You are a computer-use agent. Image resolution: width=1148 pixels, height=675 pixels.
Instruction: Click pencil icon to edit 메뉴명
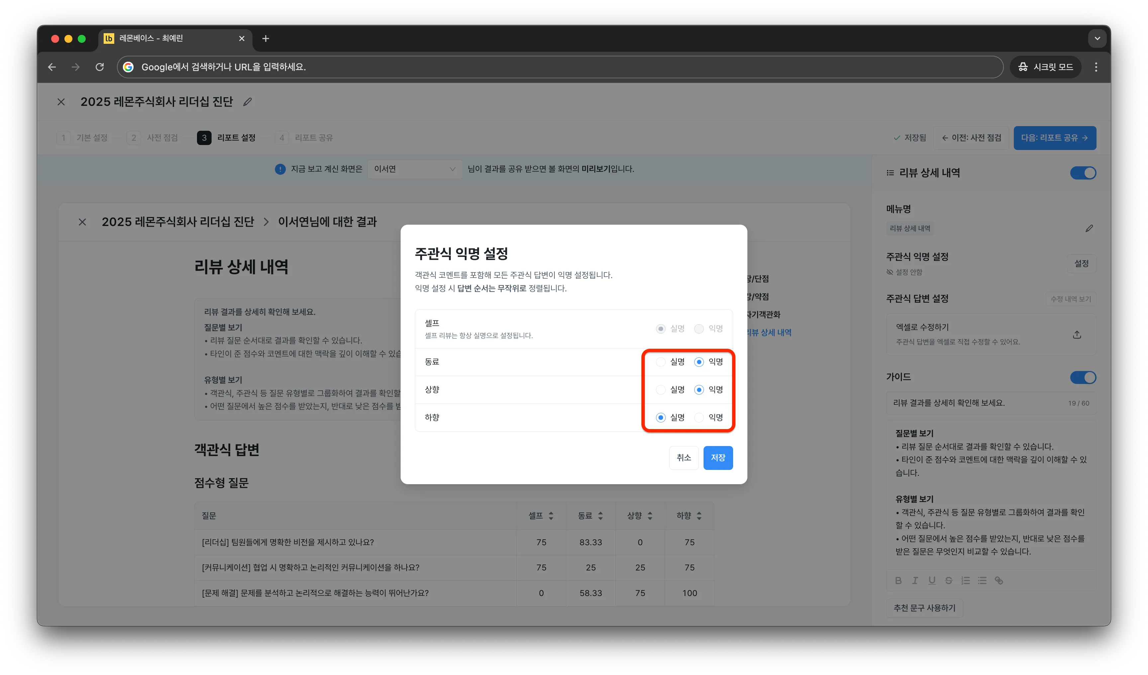[x=1089, y=229]
